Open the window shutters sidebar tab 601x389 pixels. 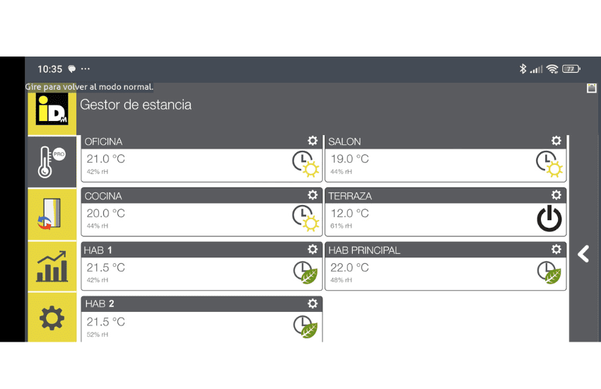[x=52, y=214]
